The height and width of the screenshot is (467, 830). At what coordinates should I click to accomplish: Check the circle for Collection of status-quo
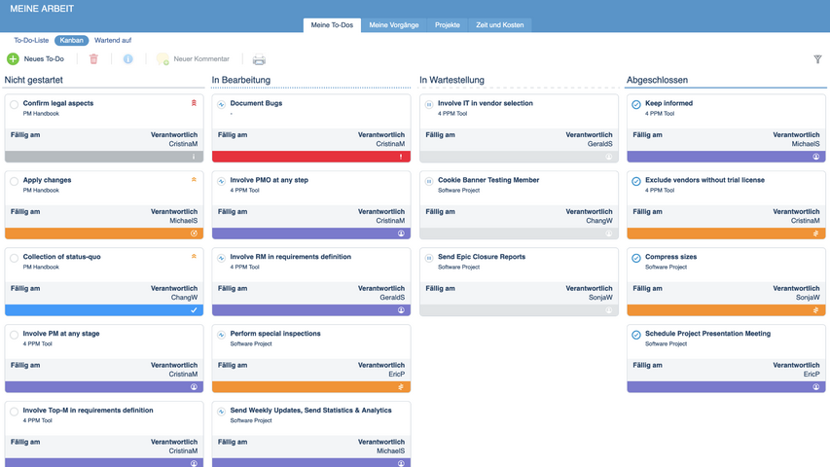click(14, 258)
